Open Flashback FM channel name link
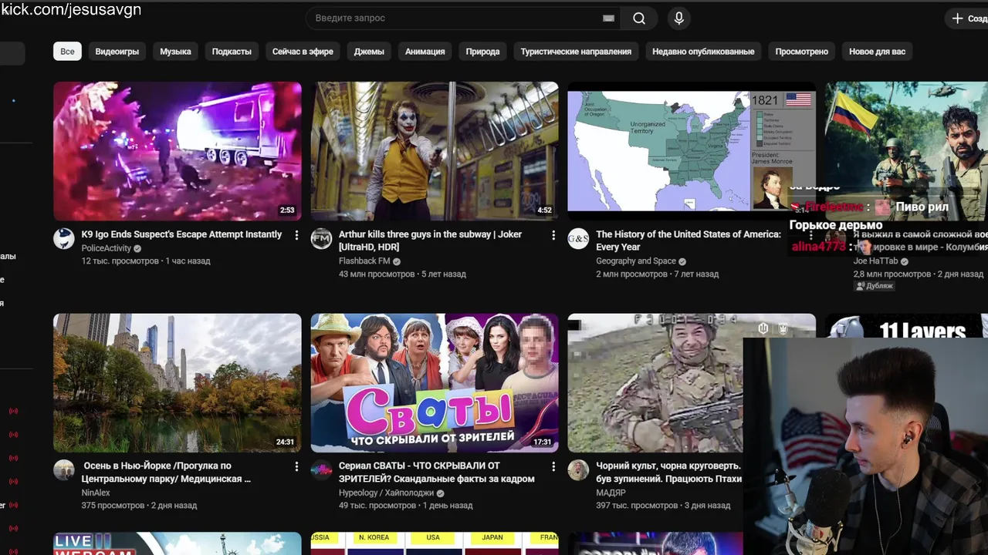988x555 pixels. [x=364, y=261]
